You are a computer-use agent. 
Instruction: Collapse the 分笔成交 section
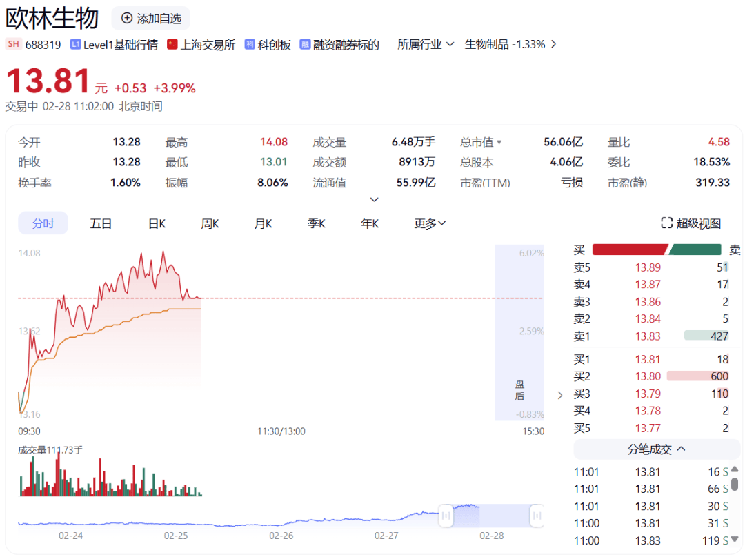pos(657,449)
